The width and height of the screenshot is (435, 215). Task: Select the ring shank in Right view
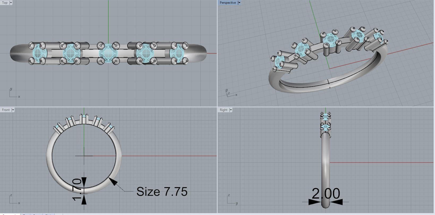[x=326, y=170]
